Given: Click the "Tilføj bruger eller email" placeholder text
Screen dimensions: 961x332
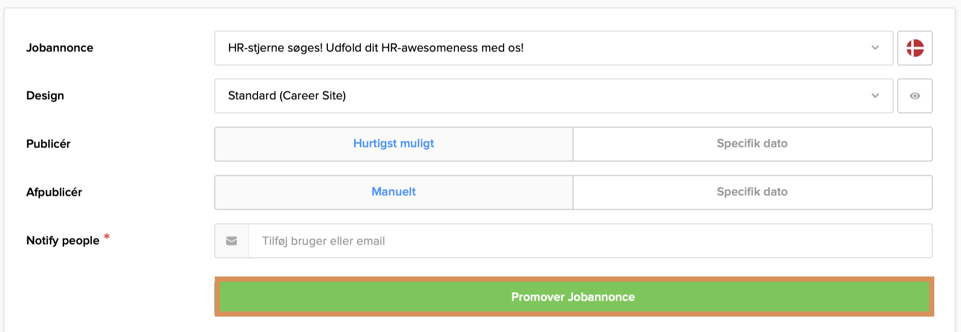Looking at the screenshot, I should click(x=323, y=241).
